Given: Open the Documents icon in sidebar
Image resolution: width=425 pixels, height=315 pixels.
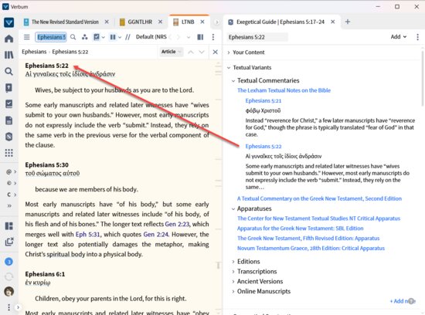Looking at the screenshot, I should pos(9,120).
